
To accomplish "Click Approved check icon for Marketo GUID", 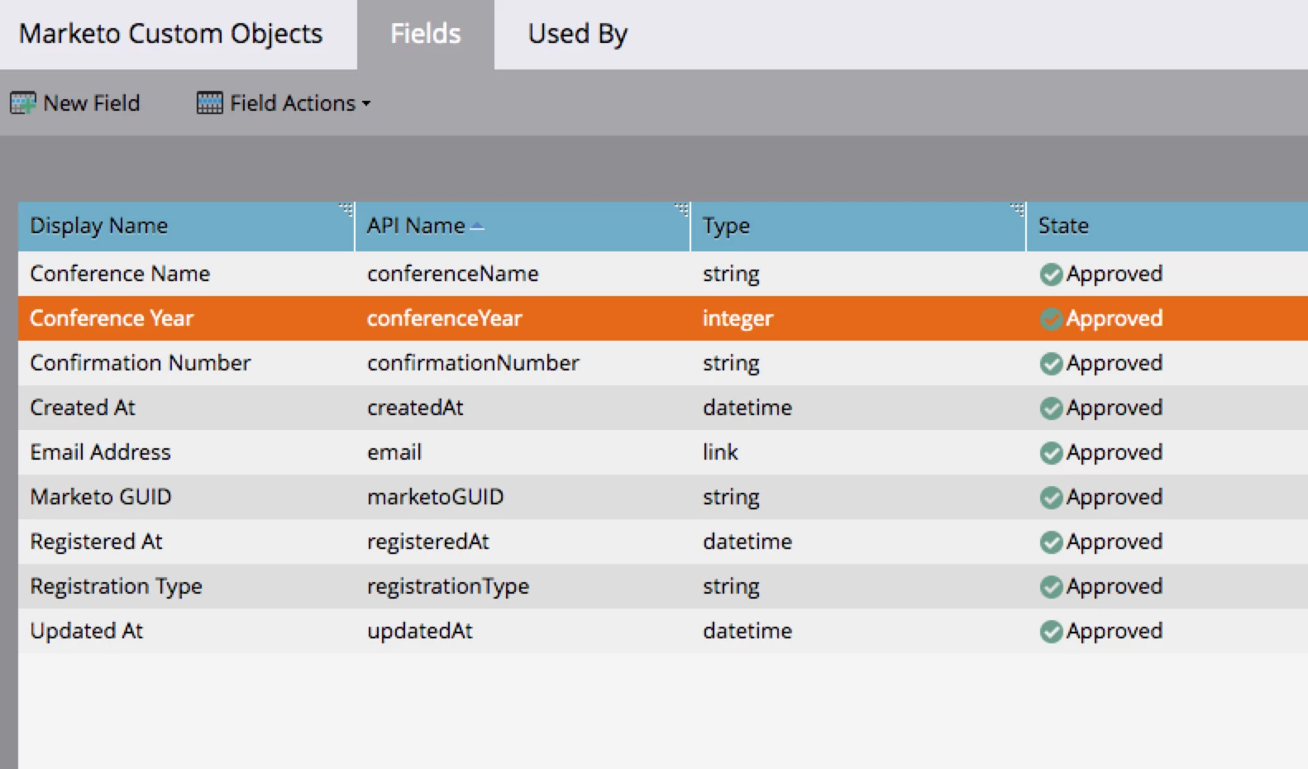I will tap(1051, 498).
